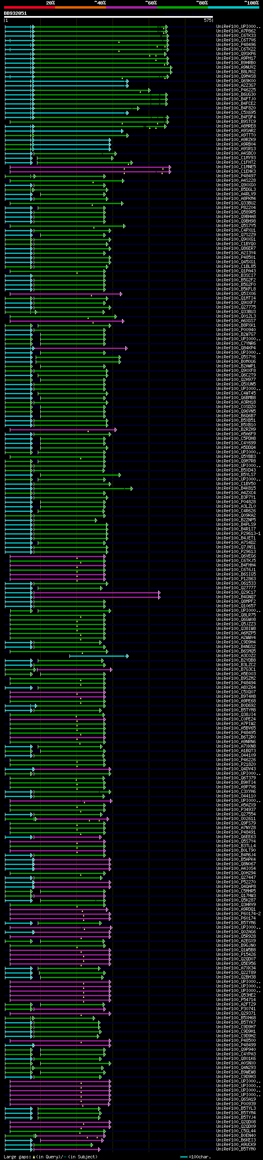Select hit label UniRef100_P60174-2

click(238, 914)
